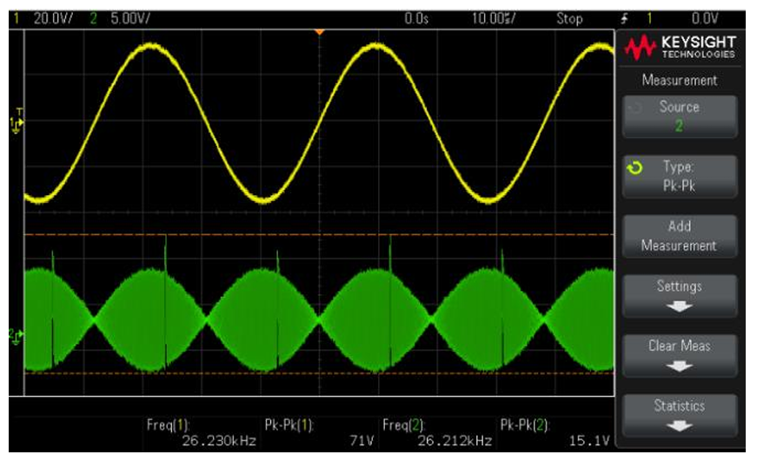Select the Type: Pk-Pk softkey
The height and width of the screenshot is (461, 757).
tap(680, 176)
